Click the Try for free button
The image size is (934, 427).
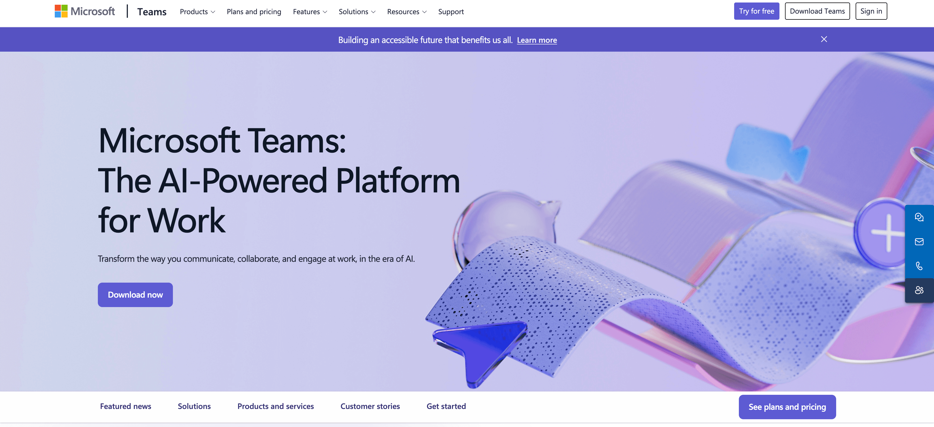[x=756, y=11]
